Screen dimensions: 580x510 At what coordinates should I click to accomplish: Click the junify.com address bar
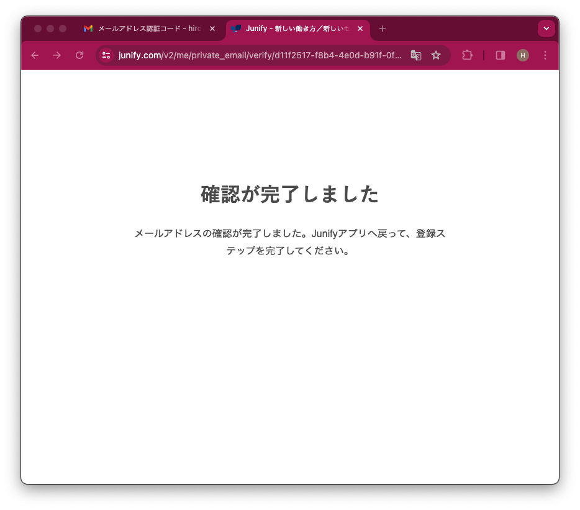(x=260, y=55)
